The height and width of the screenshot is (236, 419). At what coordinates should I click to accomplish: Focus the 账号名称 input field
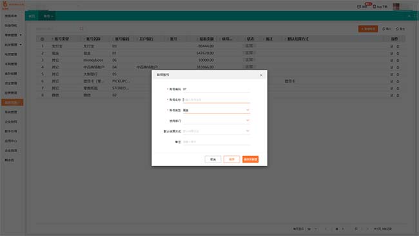217,99
